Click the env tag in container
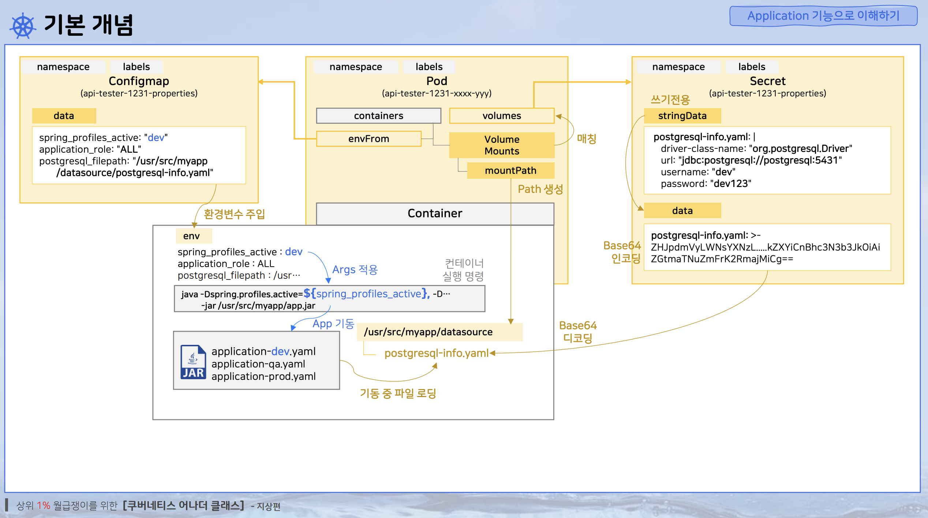928x518 pixels. (192, 236)
